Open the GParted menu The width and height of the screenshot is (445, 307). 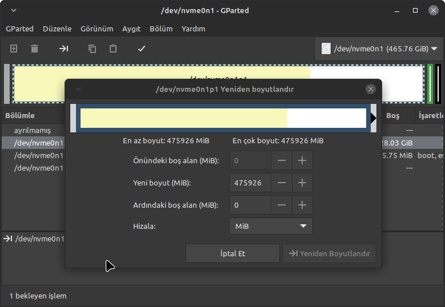[19, 29]
